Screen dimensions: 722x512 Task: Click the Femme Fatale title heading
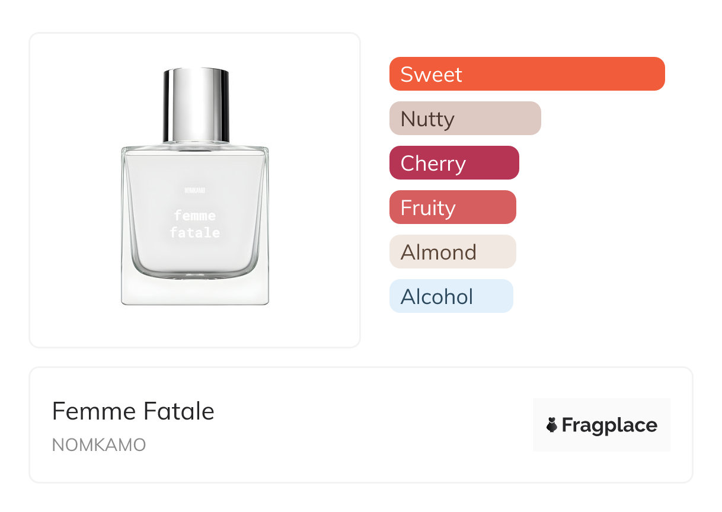click(133, 411)
